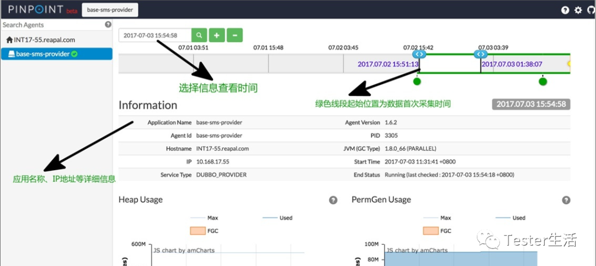Click JS chart by amCharts link in PermGen chart
The height and width of the screenshot is (266, 596).
(417, 250)
